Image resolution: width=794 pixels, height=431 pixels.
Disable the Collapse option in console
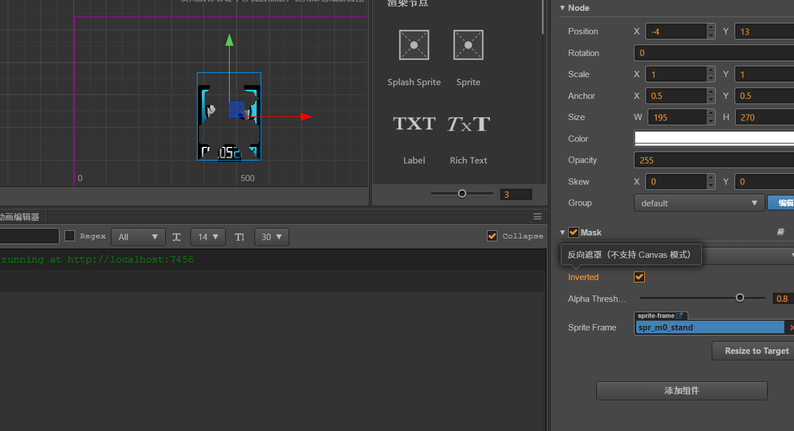492,236
